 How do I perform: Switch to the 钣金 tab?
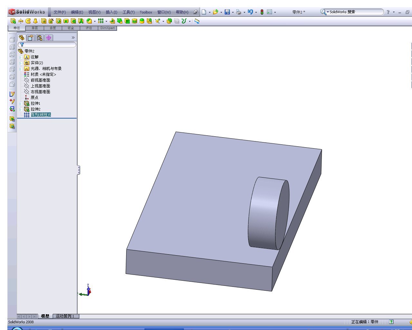pos(70,28)
